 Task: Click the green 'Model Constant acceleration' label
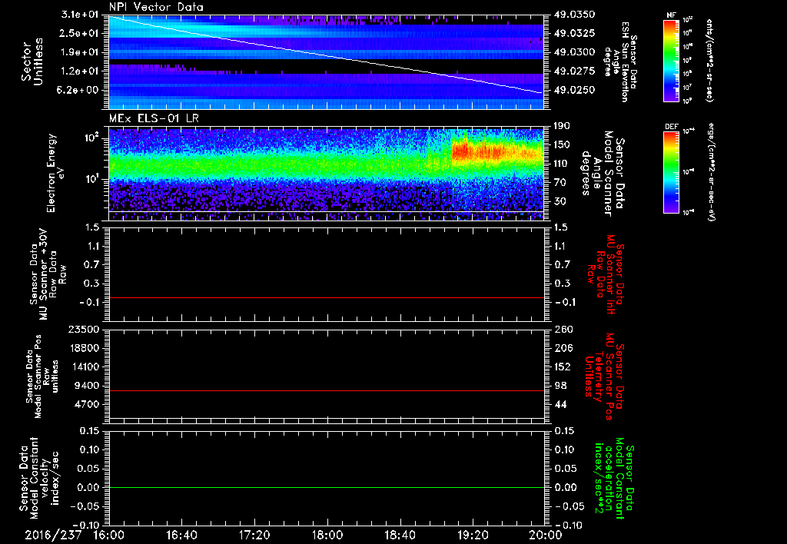coord(614,479)
